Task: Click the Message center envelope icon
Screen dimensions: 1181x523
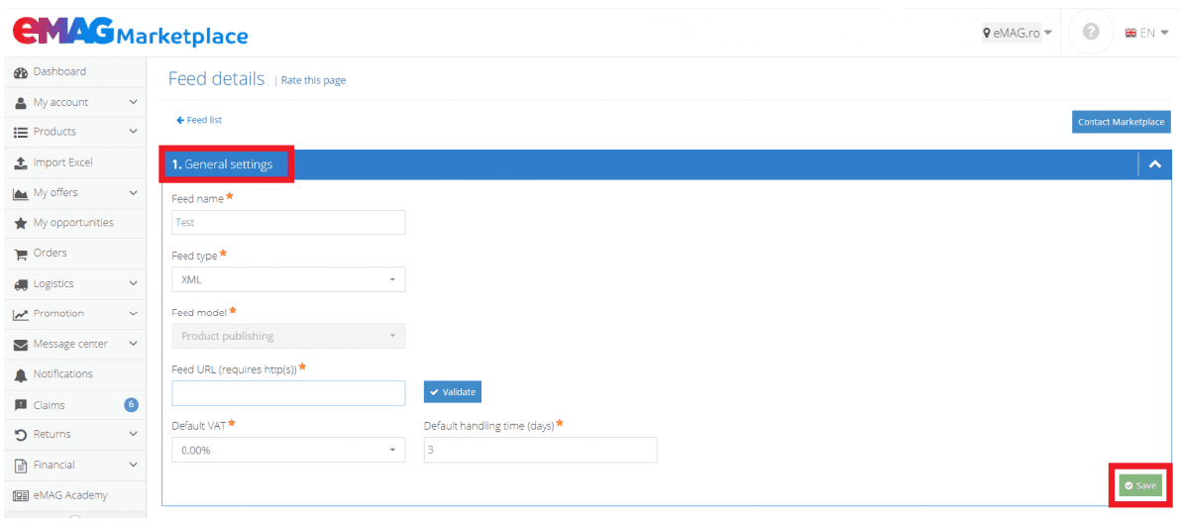Action: [x=21, y=345]
